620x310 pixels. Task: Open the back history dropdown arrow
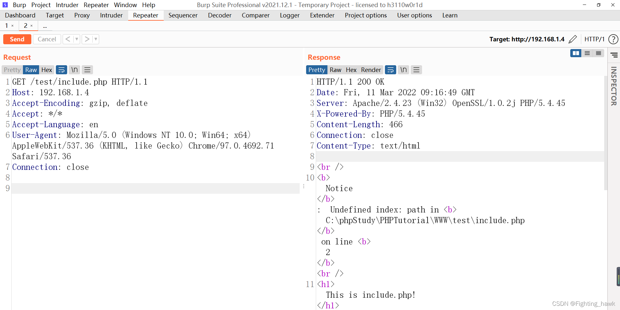point(77,39)
